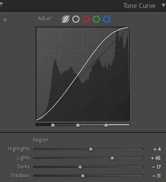Screen dimensions: 166x182
Task: Click the midtone split point marker
Action: pyautogui.click(x=78, y=125)
